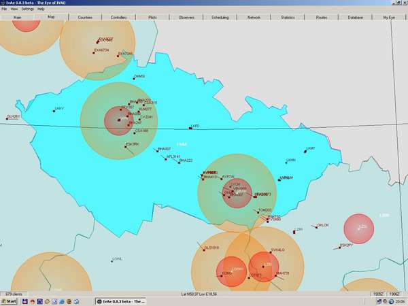Click the LKMT airport marker

[x=305, y=152]
